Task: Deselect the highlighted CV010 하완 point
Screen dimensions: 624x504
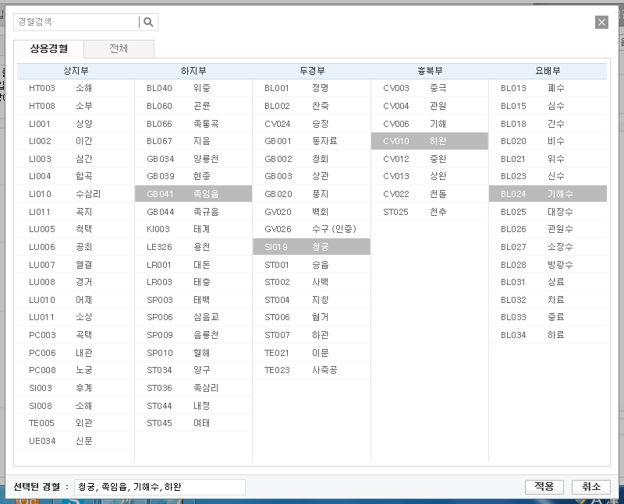Action: (x=429, y=141)
